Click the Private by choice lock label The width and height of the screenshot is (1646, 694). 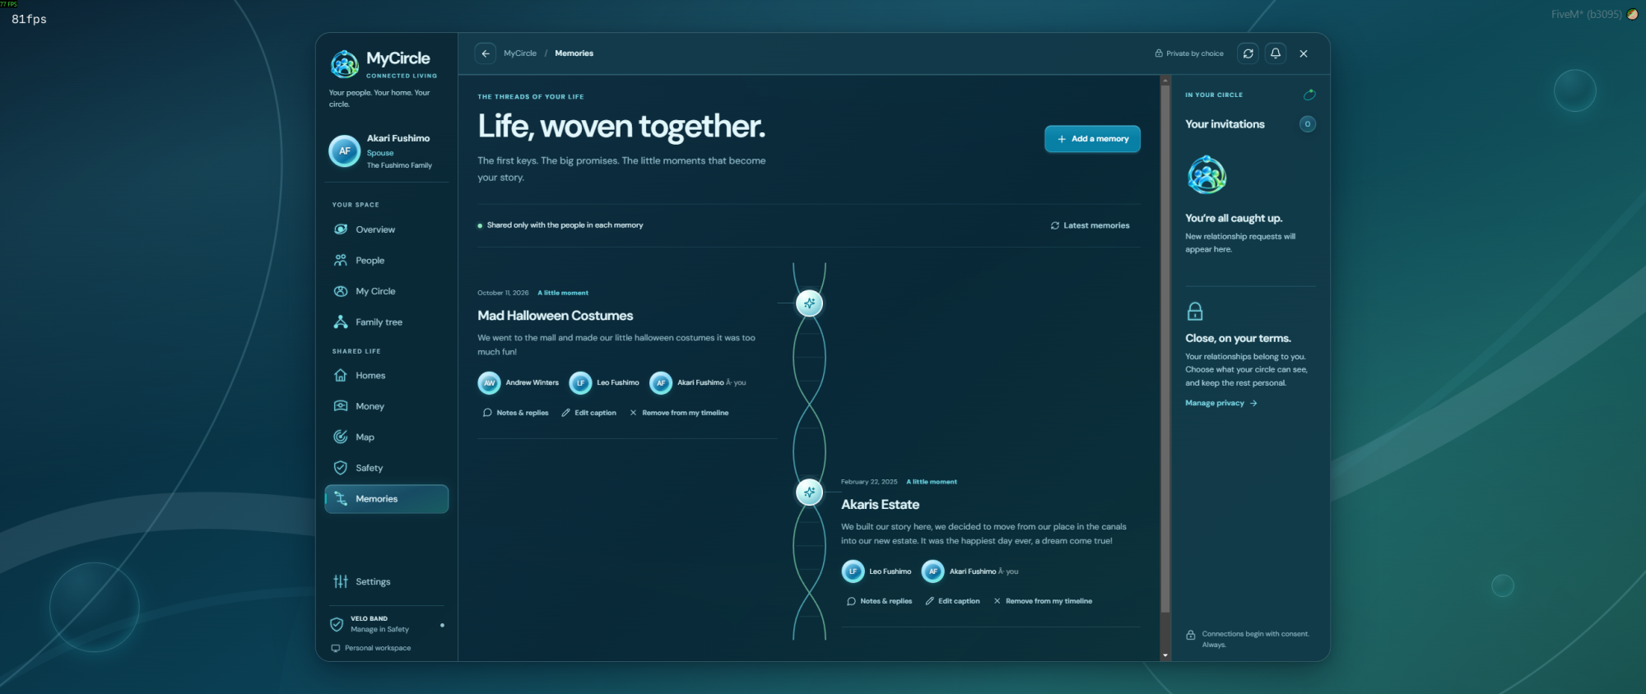tap(1189, 53)
